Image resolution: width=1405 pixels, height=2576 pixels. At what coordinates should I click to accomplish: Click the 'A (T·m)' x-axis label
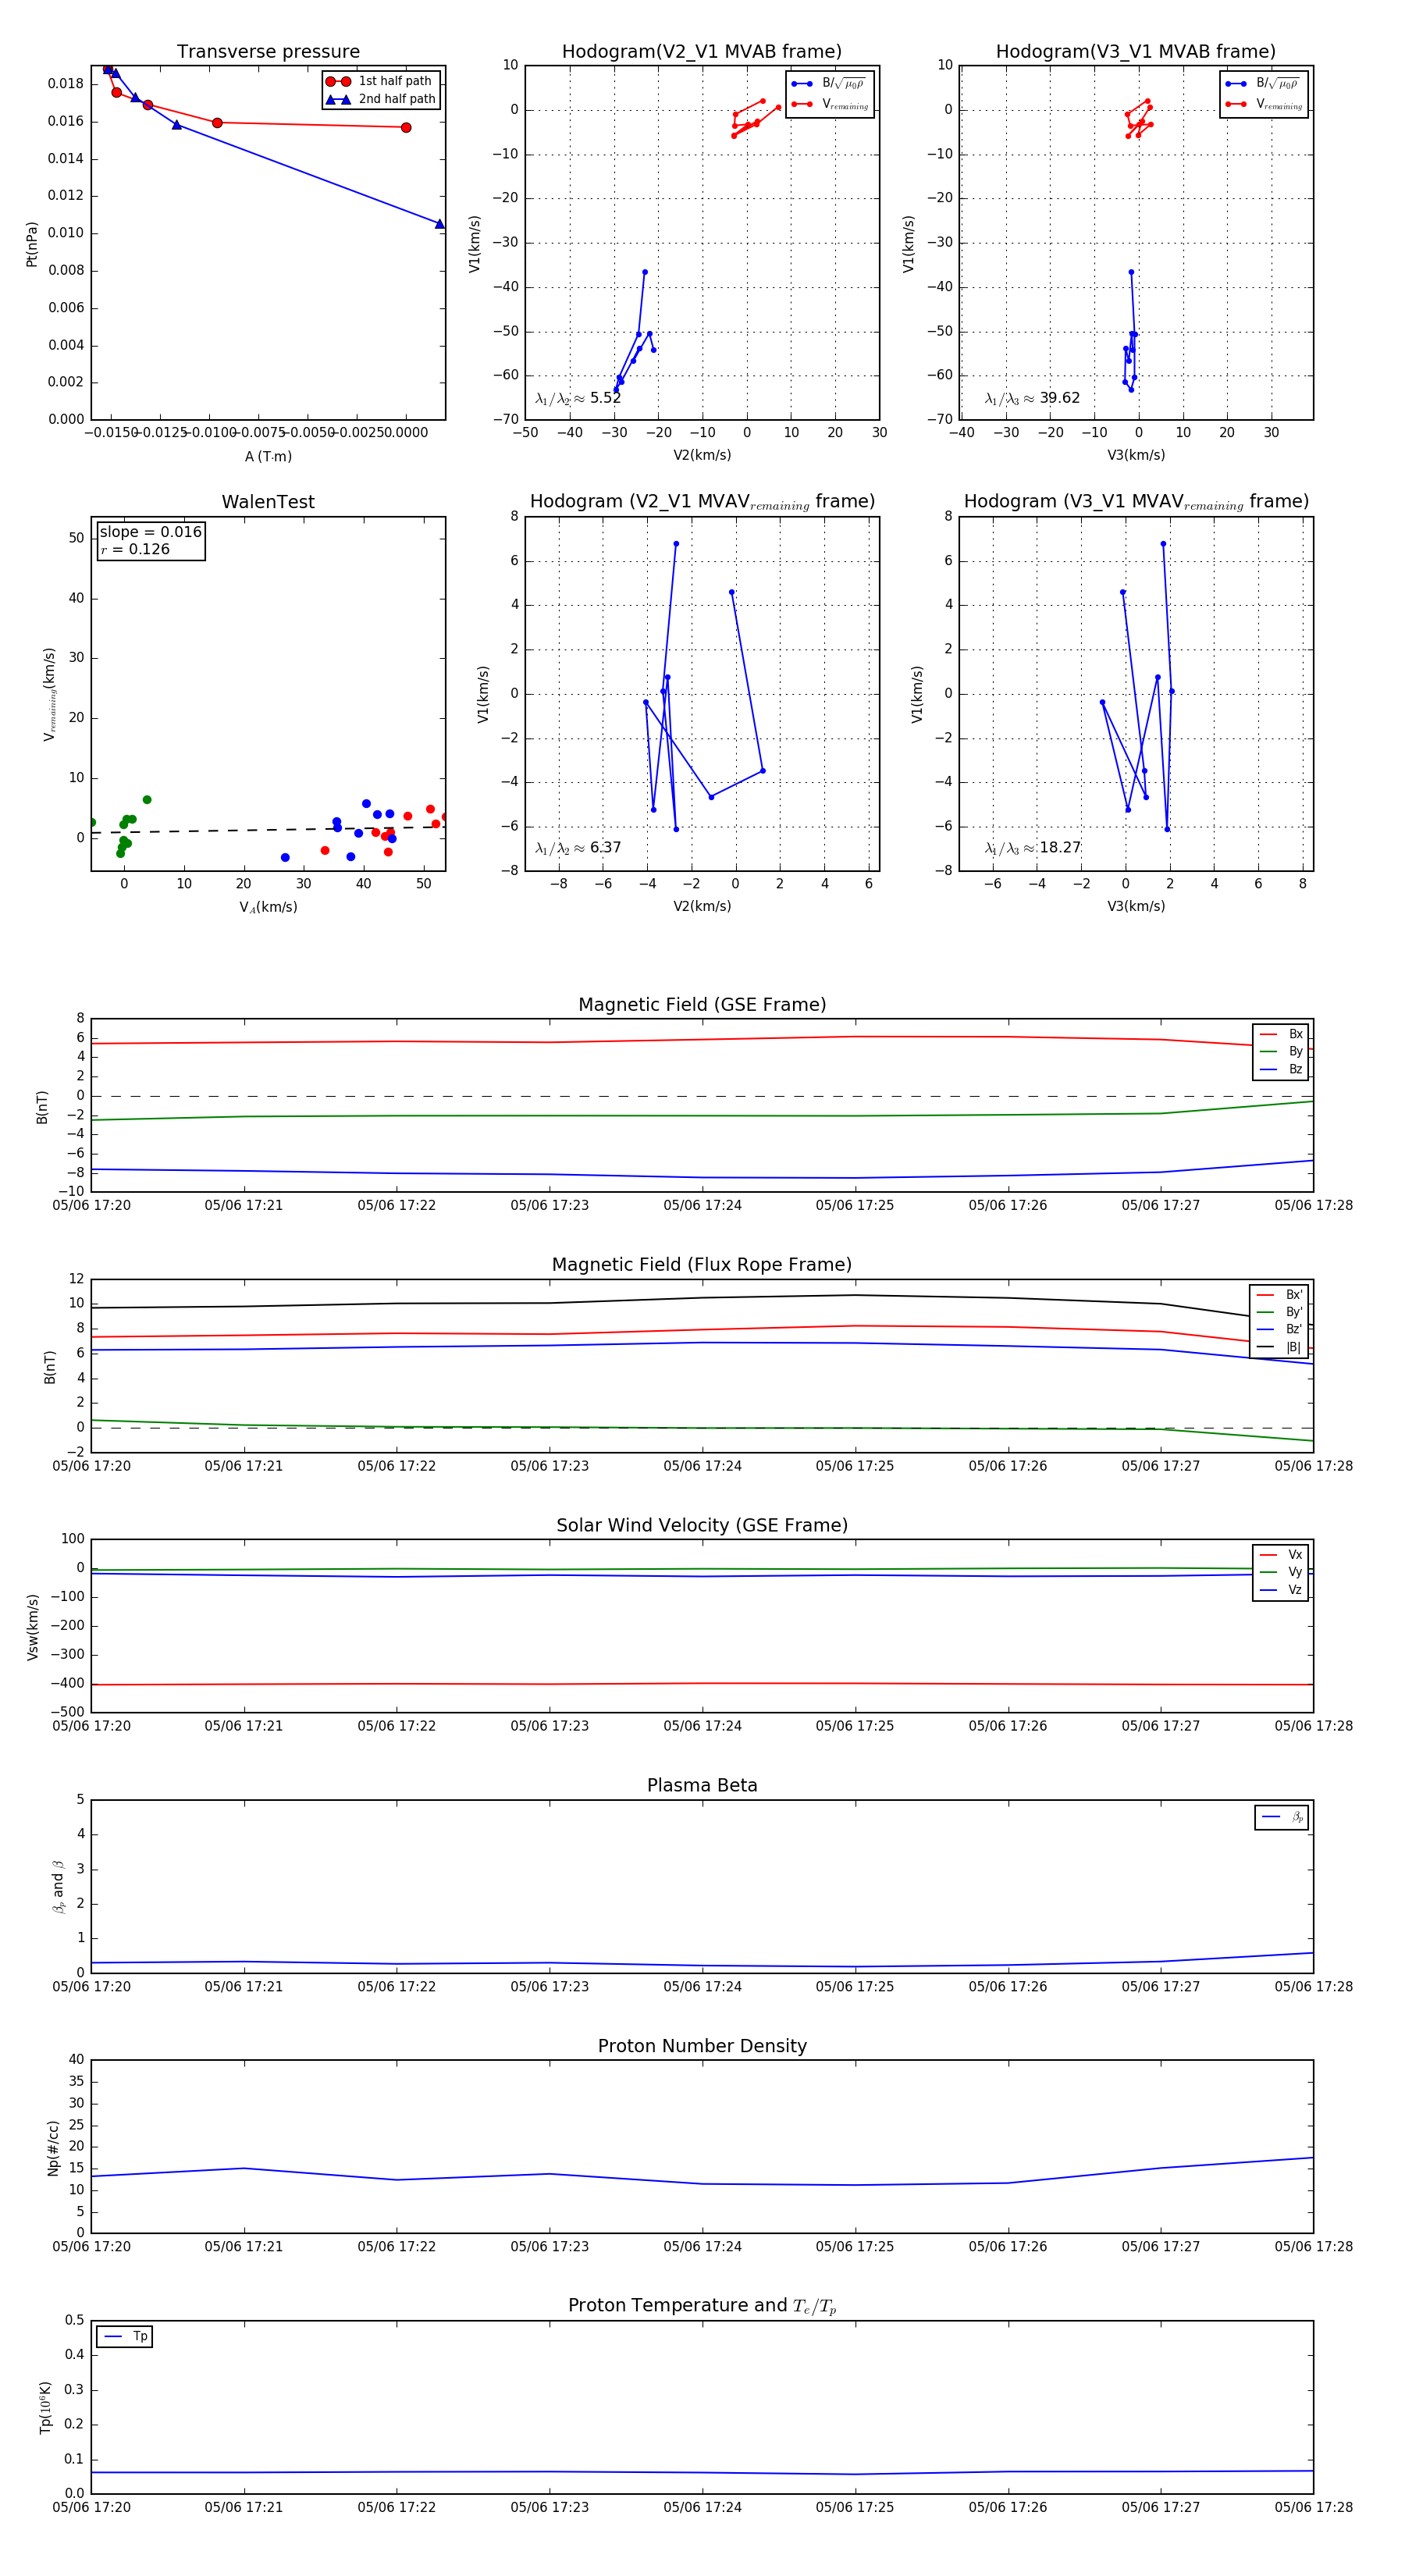[268, 456]
